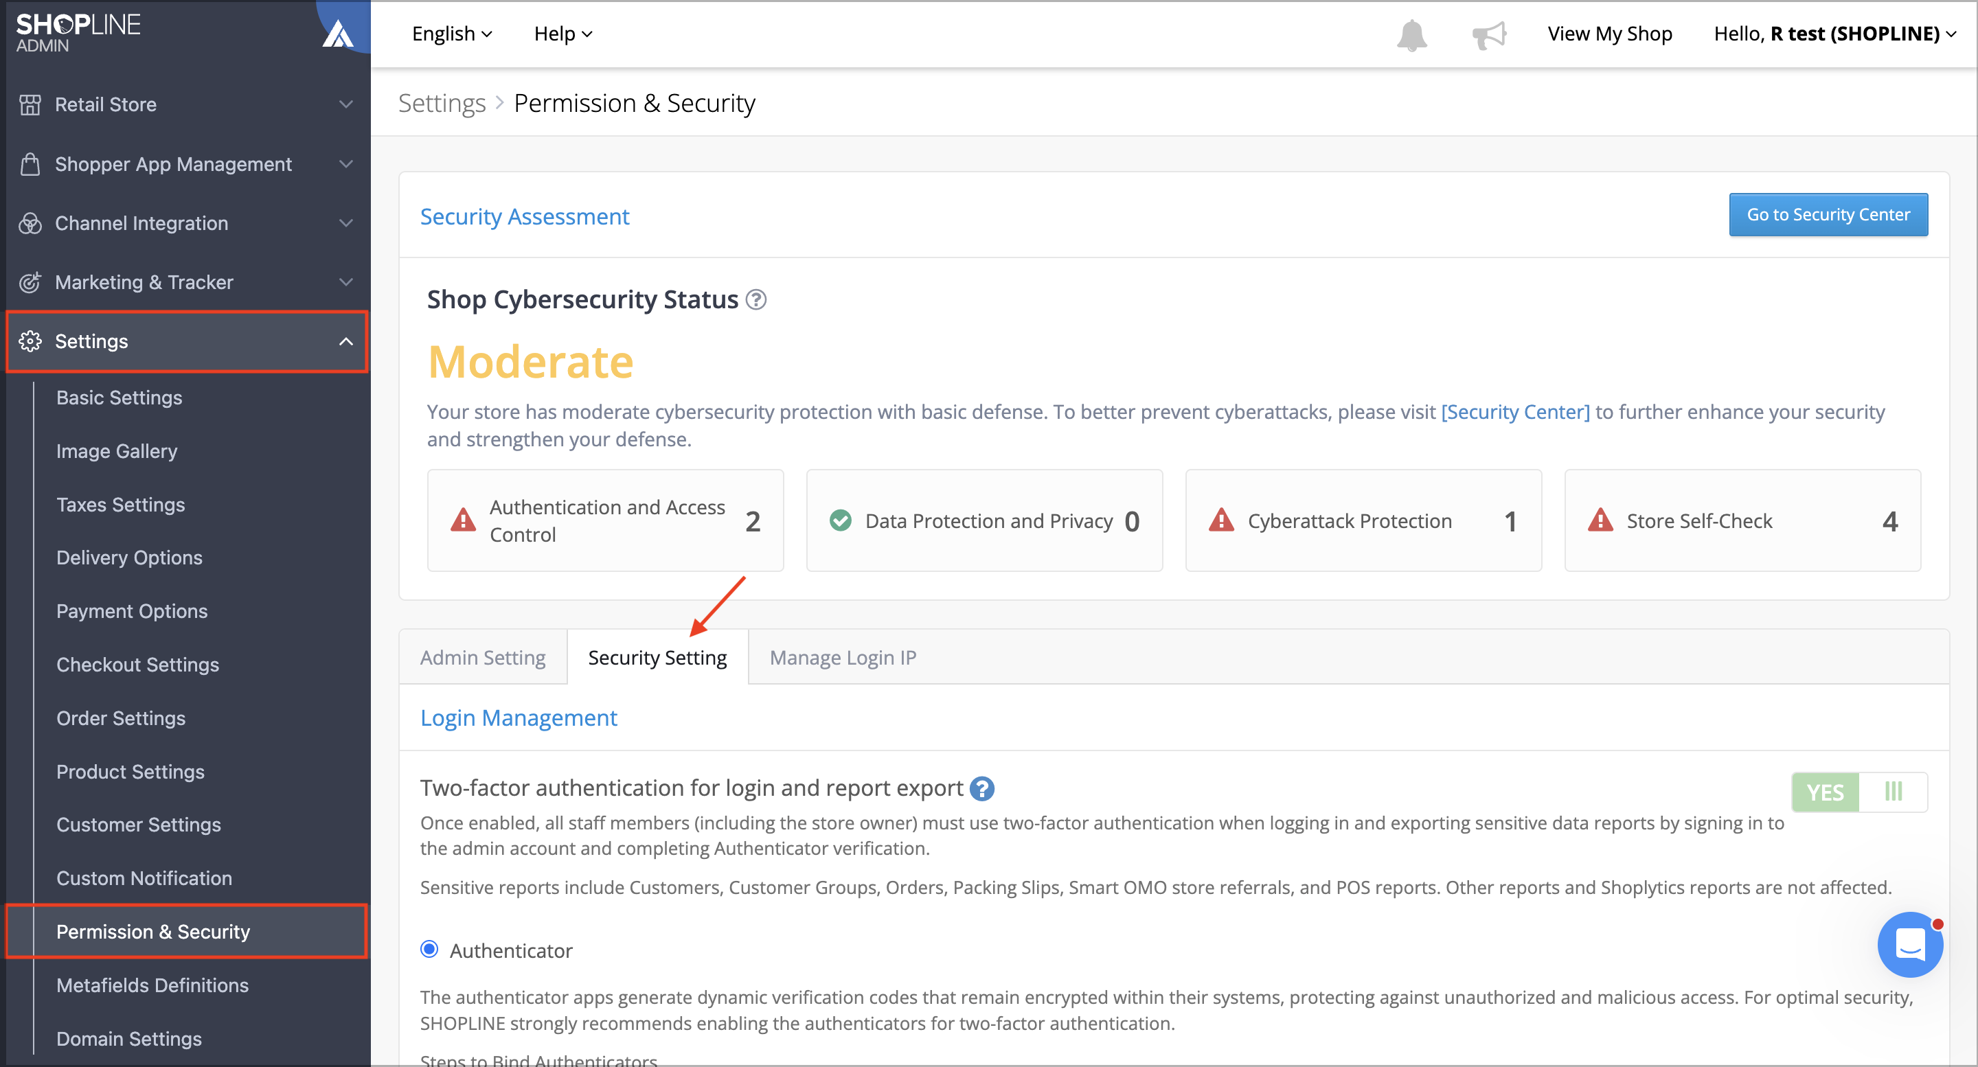Click the Marketing & Tracker target icon
Screen dimensions: 1978x1067
30,282
